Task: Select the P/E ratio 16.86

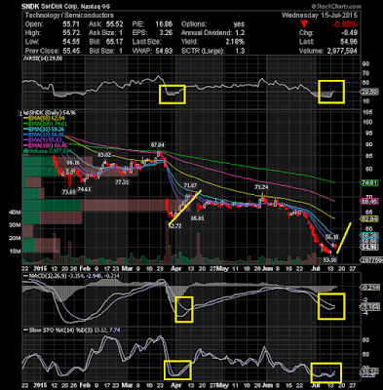Action: (165, 24)
